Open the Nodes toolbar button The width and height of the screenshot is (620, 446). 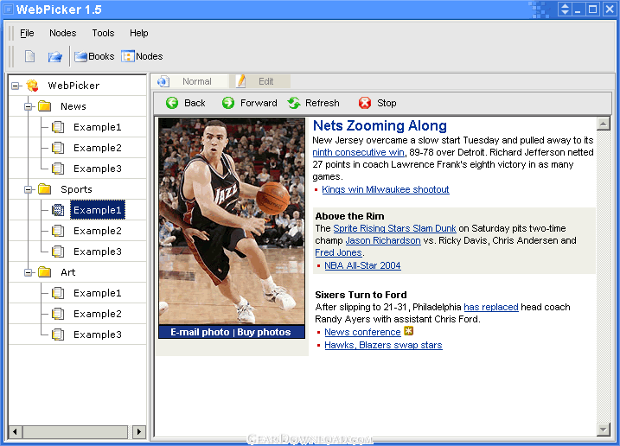pyautogui.click(x=142, y=56)
